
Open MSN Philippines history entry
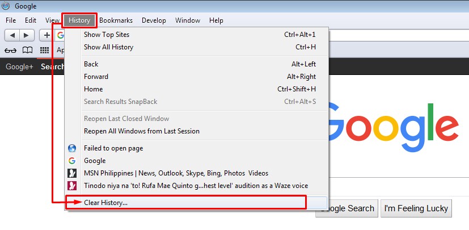pos(197,173)
